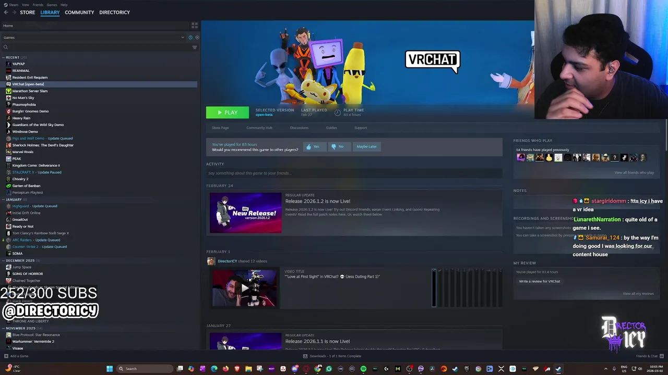668x375 pixels.
Task: Open the Support link
Action: [361, 128]
